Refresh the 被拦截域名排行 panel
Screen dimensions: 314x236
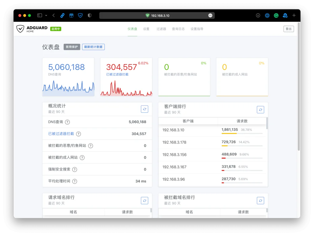click(x=260, y=200)
